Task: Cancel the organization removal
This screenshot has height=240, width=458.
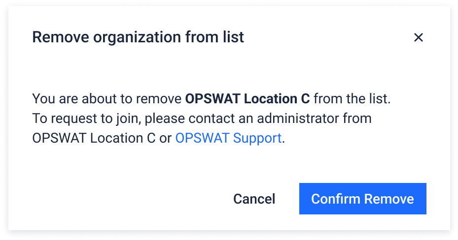Action: click(x=254, y=199)
